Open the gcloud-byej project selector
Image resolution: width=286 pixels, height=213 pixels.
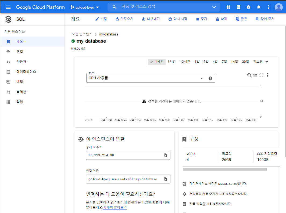85,7
